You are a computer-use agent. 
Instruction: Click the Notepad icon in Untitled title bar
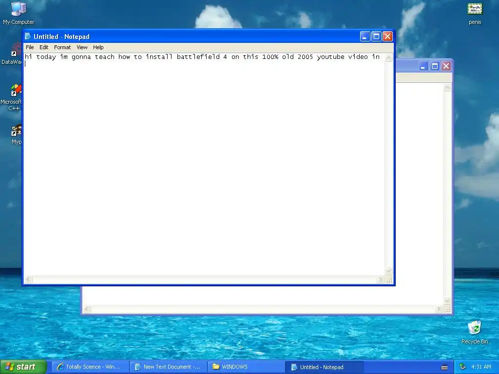coord(28,36)
